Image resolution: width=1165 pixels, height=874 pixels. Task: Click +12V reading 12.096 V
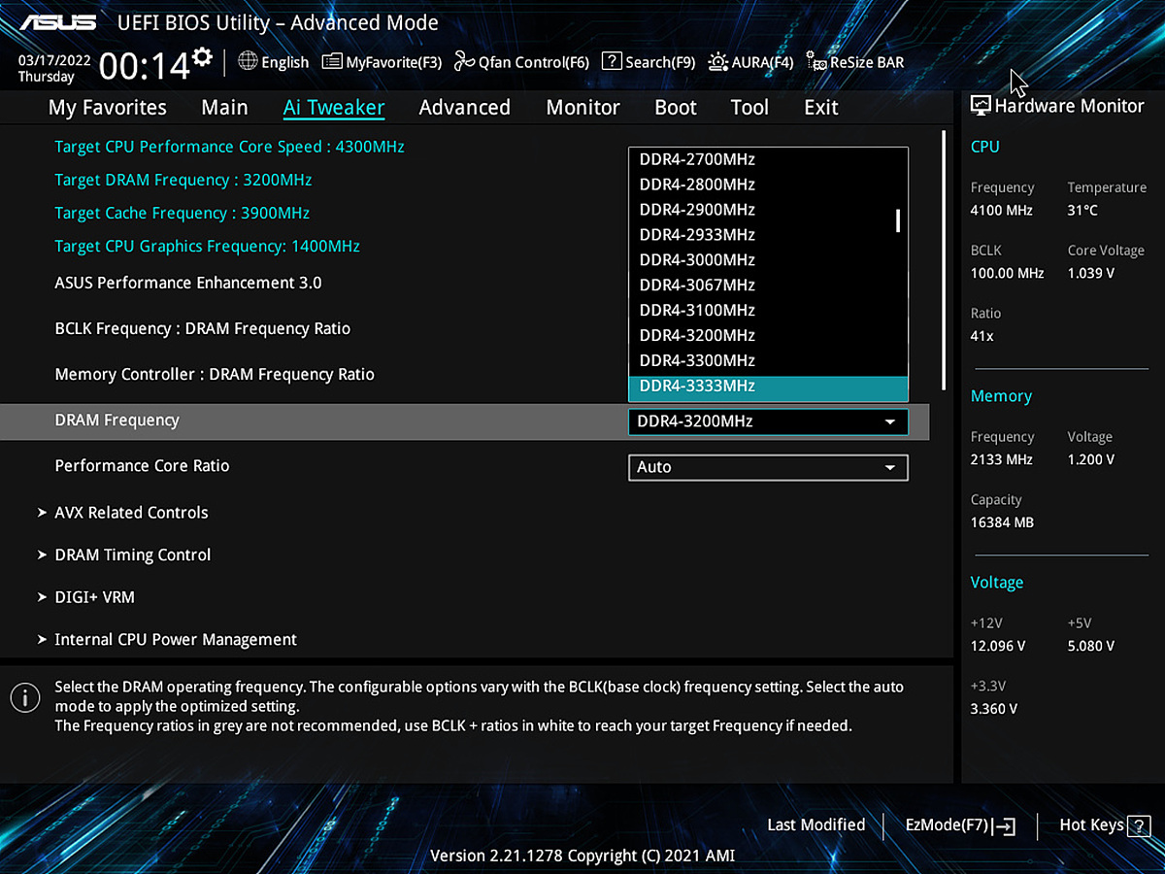point(998,647)
